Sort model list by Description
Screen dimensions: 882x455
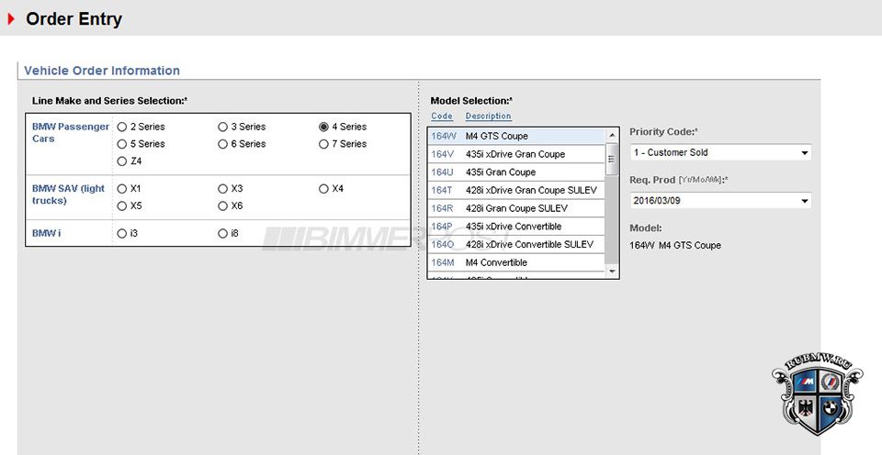pyautogui.click(x=488, y=117)
